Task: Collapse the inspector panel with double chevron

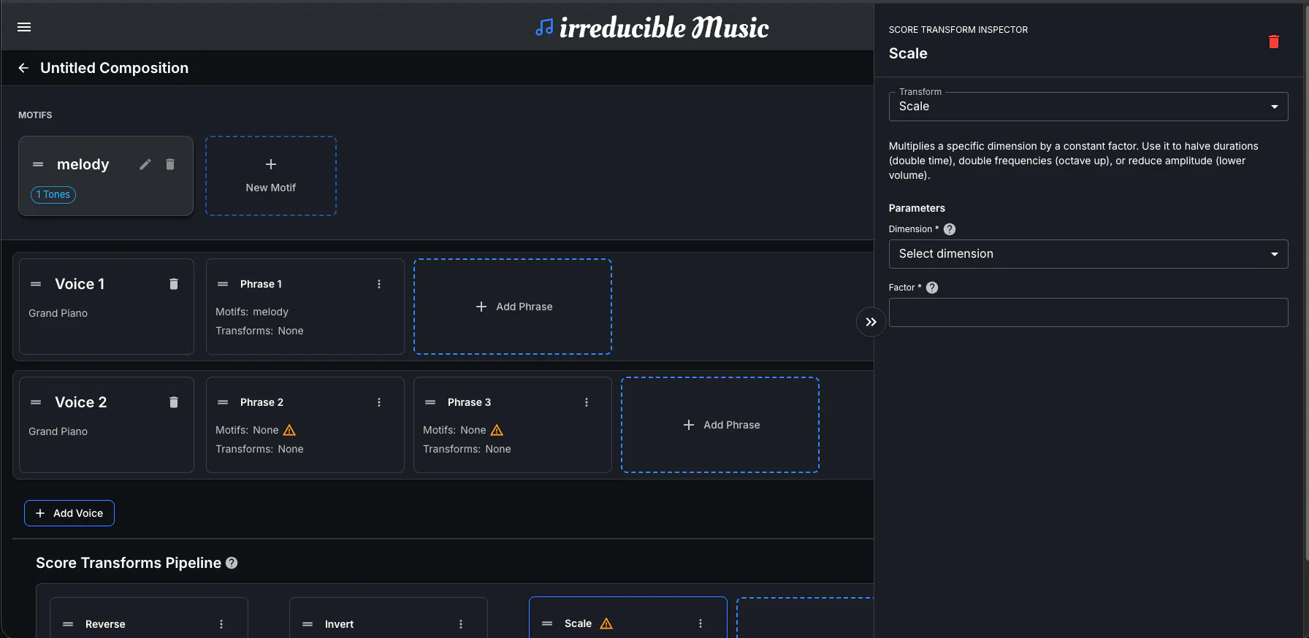Action: pos(871,322)
